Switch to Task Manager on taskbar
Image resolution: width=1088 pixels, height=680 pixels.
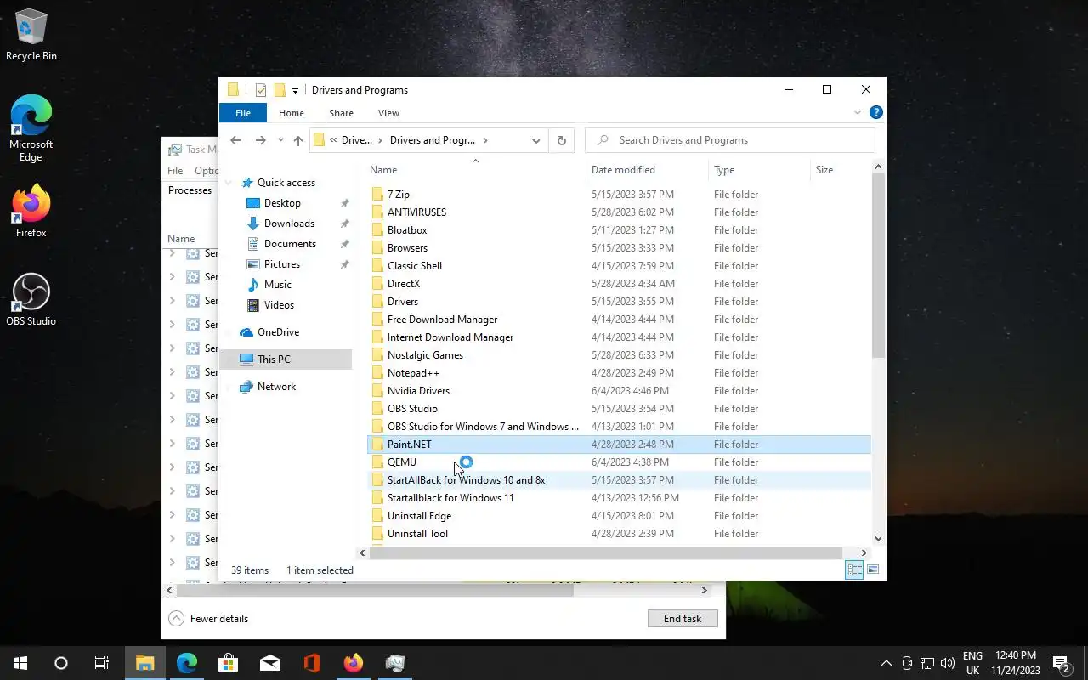click(x=395, y=663)
